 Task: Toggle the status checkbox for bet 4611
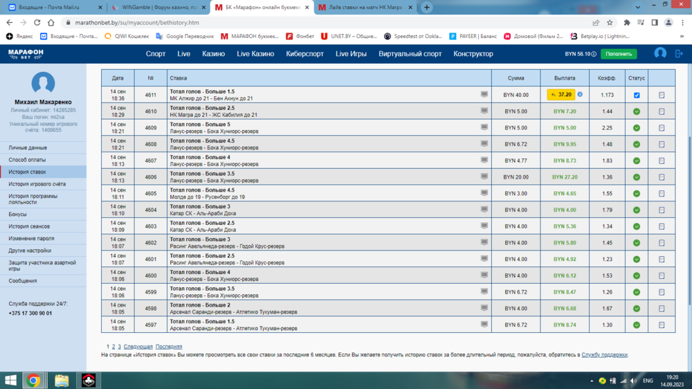[x=637, y=96]
